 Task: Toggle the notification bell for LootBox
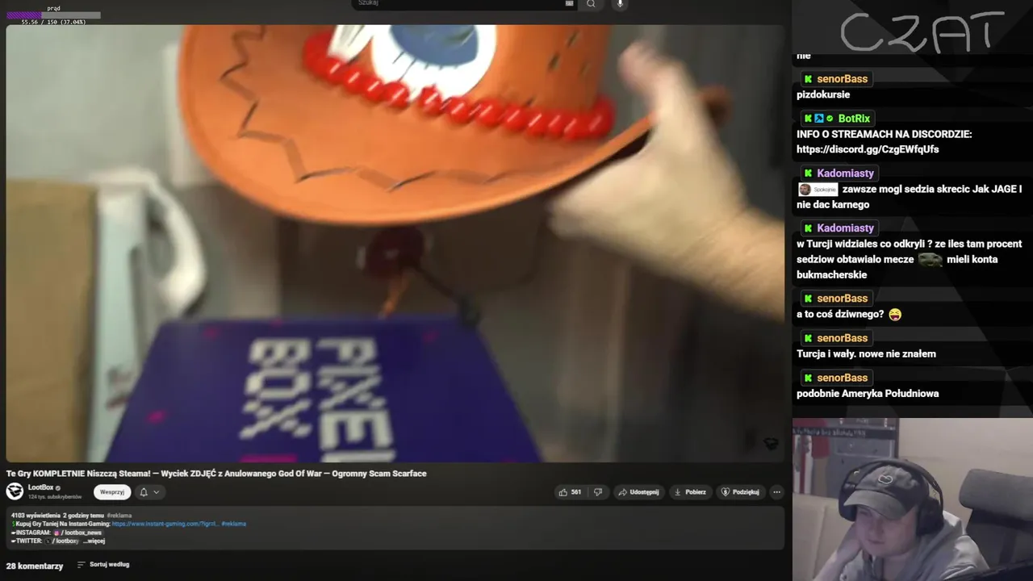click(144, 491)
